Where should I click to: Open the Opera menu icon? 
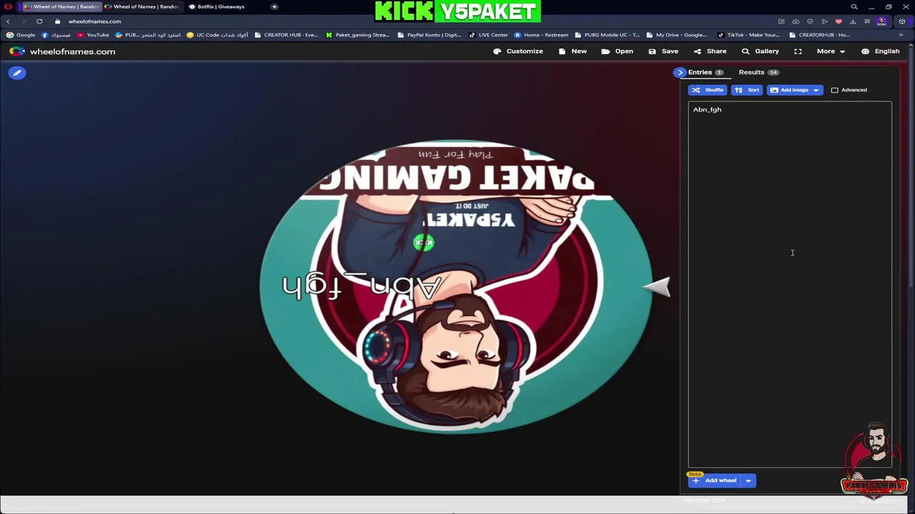8,6
